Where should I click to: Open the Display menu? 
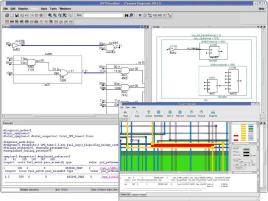(x=23, y=9)
